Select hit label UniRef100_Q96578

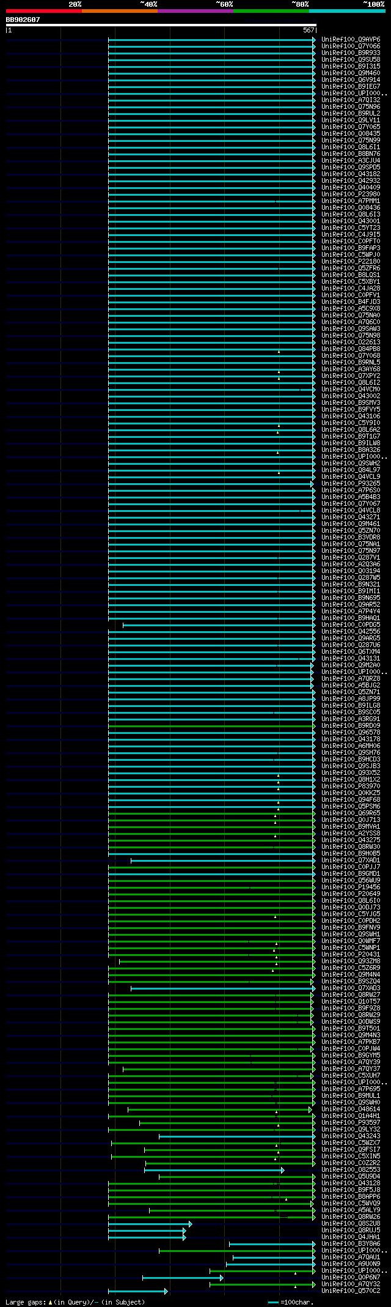click(x=351, y=732)
